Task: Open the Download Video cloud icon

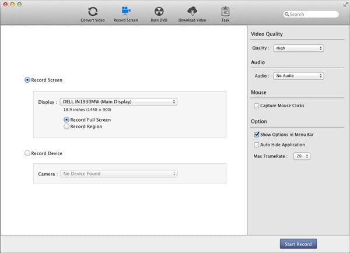Action: pos(192,11)
